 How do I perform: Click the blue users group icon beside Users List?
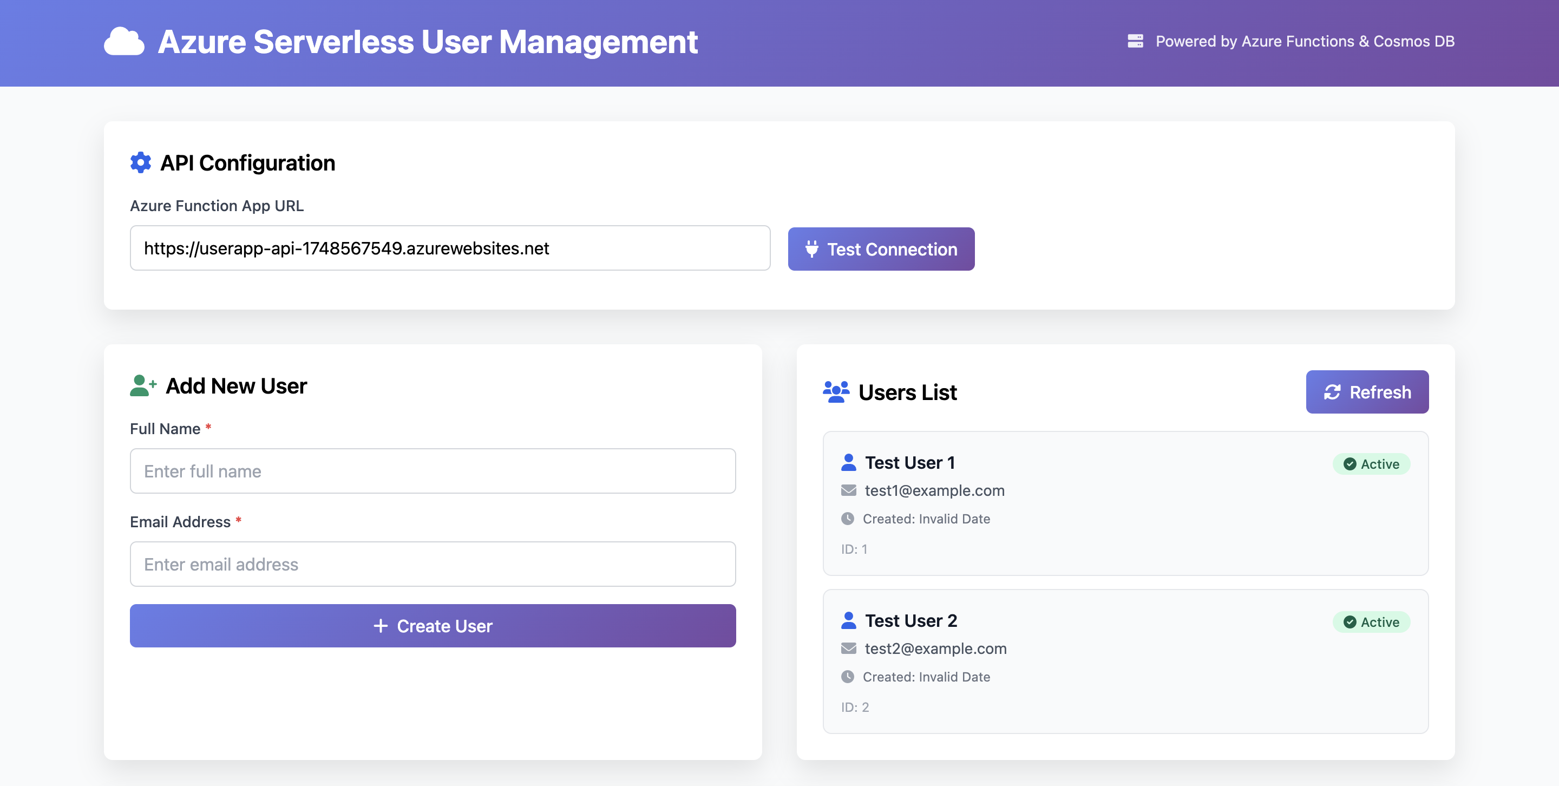click(x=836, y=391)
